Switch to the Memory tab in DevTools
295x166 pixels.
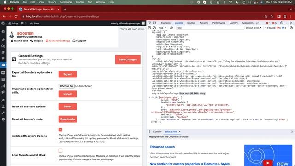pyautogui.click(x=234, y=23)
